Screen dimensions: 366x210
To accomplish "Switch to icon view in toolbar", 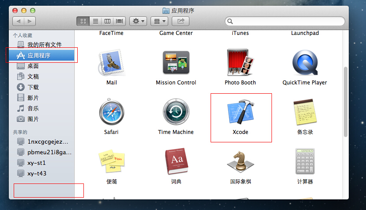I will point(83,21).
